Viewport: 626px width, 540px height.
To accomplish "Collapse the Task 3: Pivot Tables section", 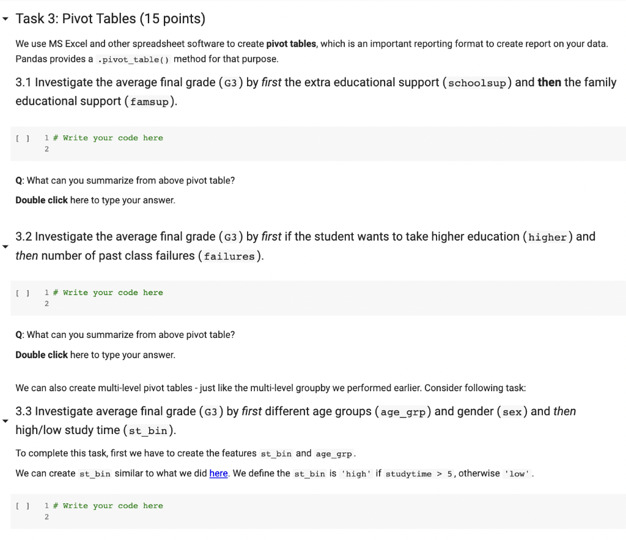I will pos(6,18).
